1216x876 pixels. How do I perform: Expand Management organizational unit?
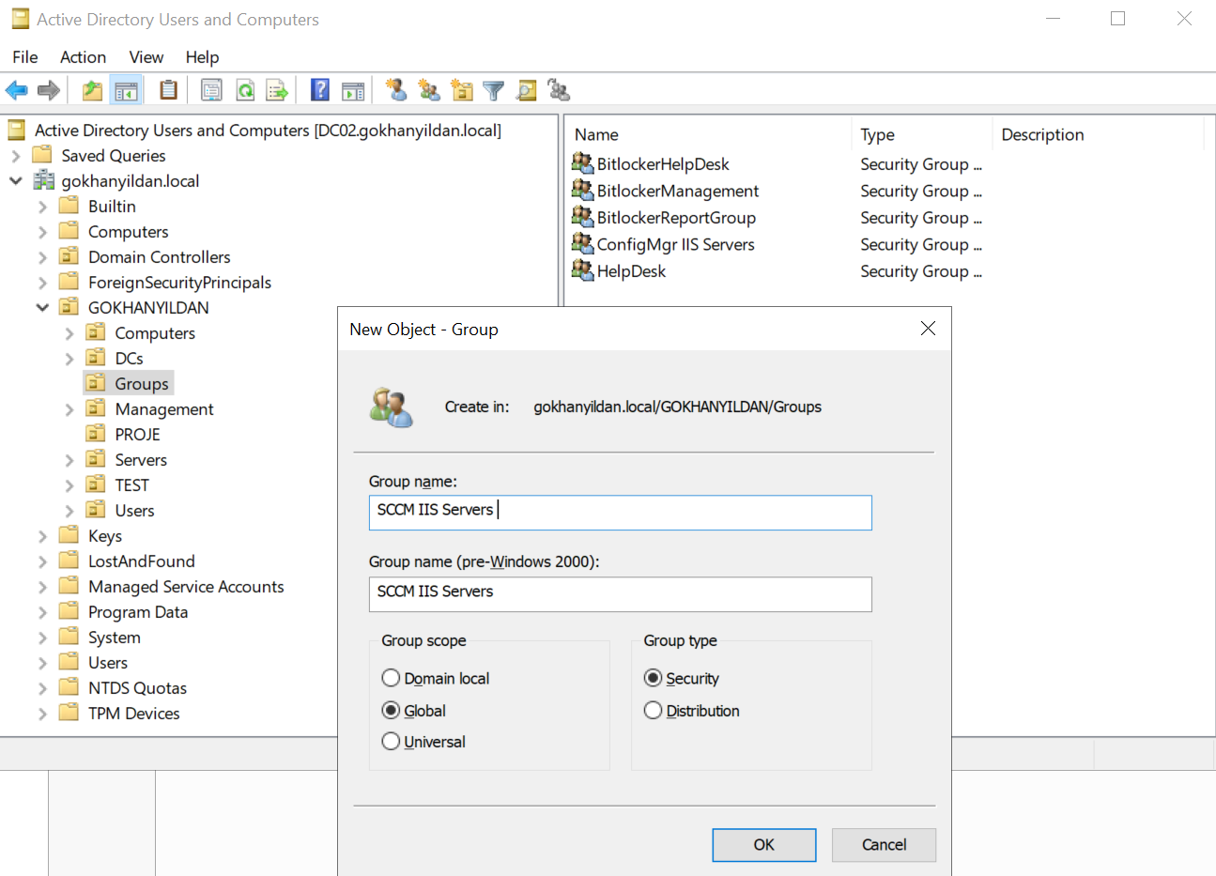pos(69,409)
